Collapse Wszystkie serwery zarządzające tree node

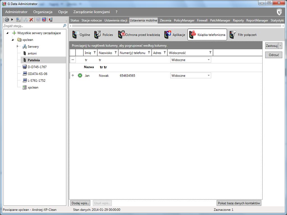pyautogui.click(x=7, y=33)
